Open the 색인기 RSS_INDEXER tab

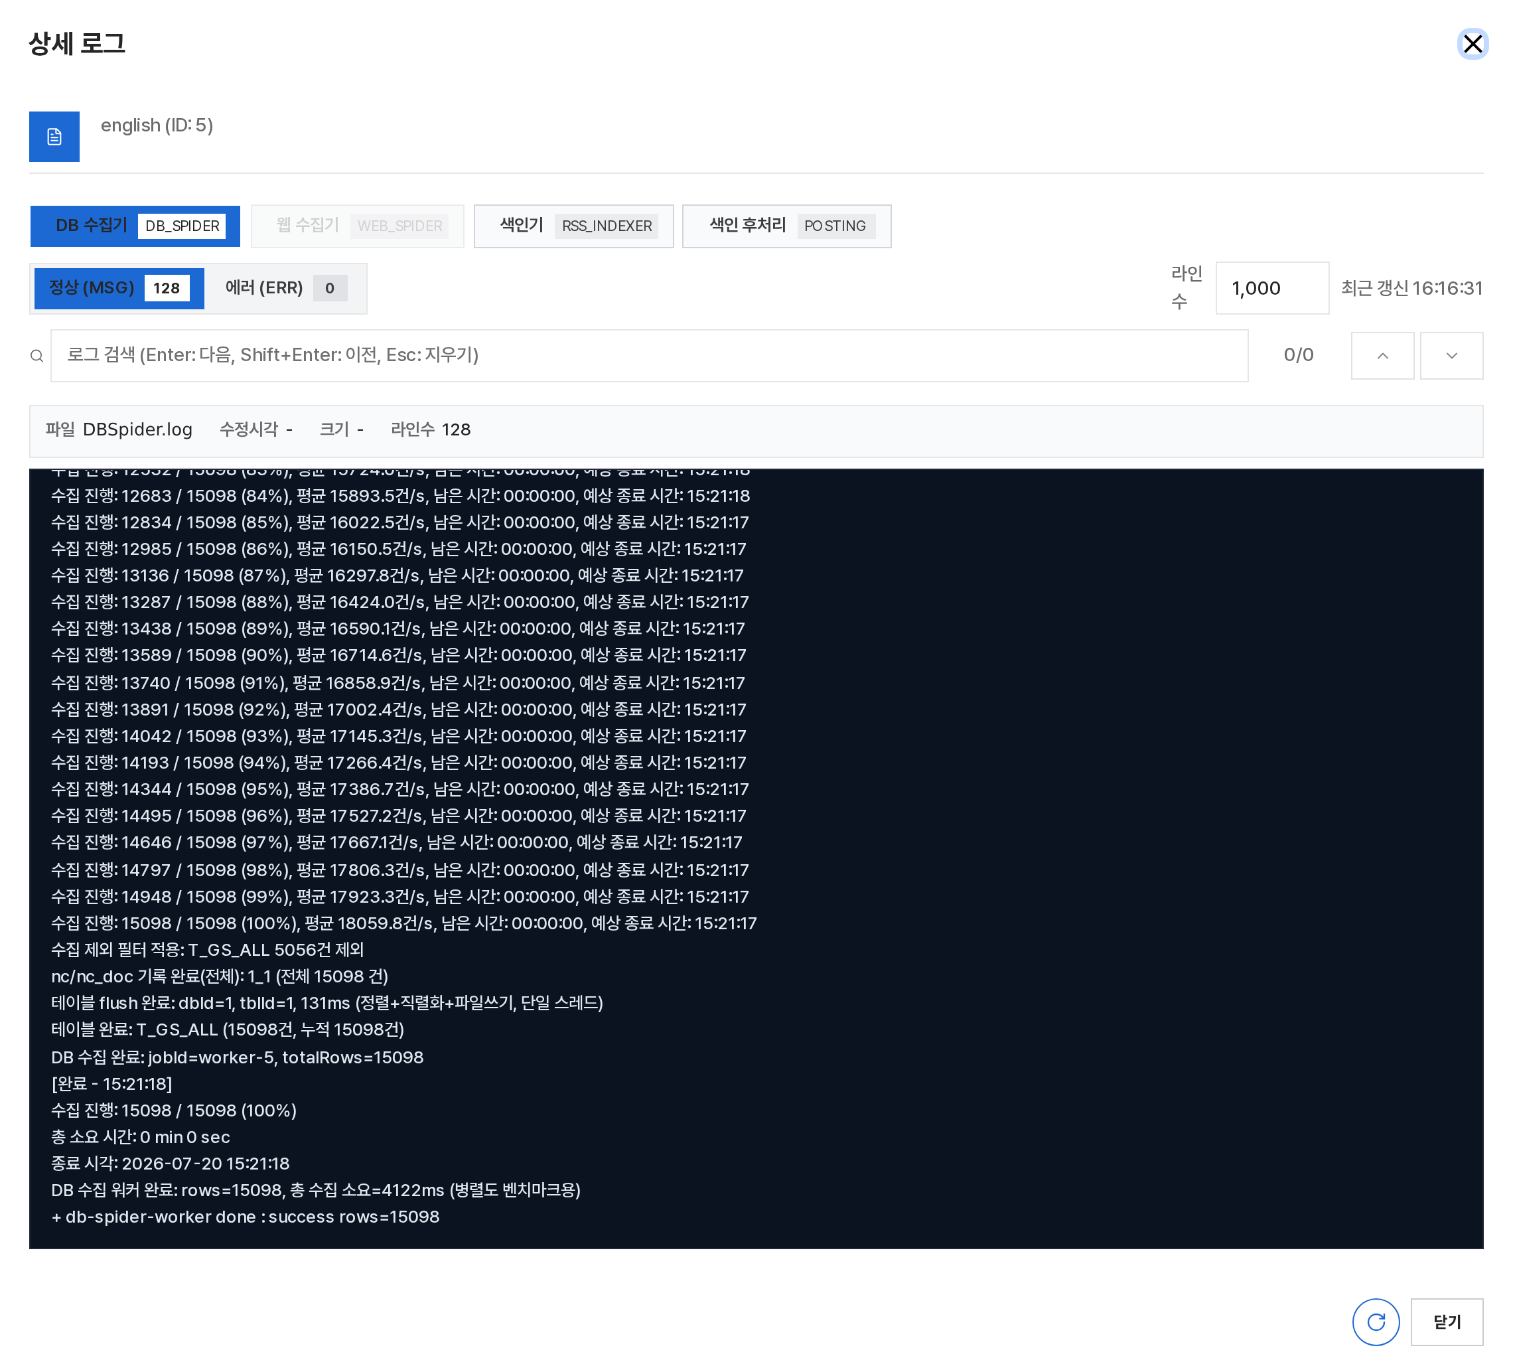click(573, 226)
